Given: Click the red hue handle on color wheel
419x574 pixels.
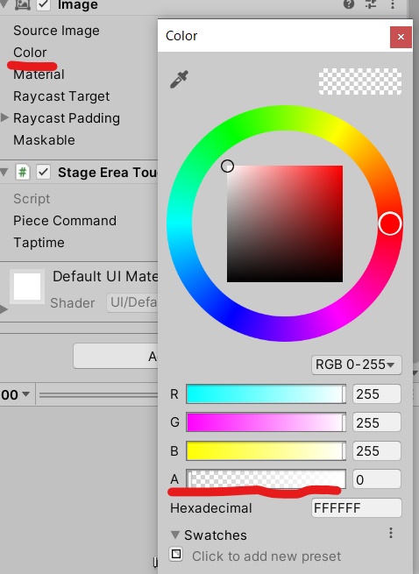Looking at the screenshot, I should pyautogui.click(x=390, y=224).
